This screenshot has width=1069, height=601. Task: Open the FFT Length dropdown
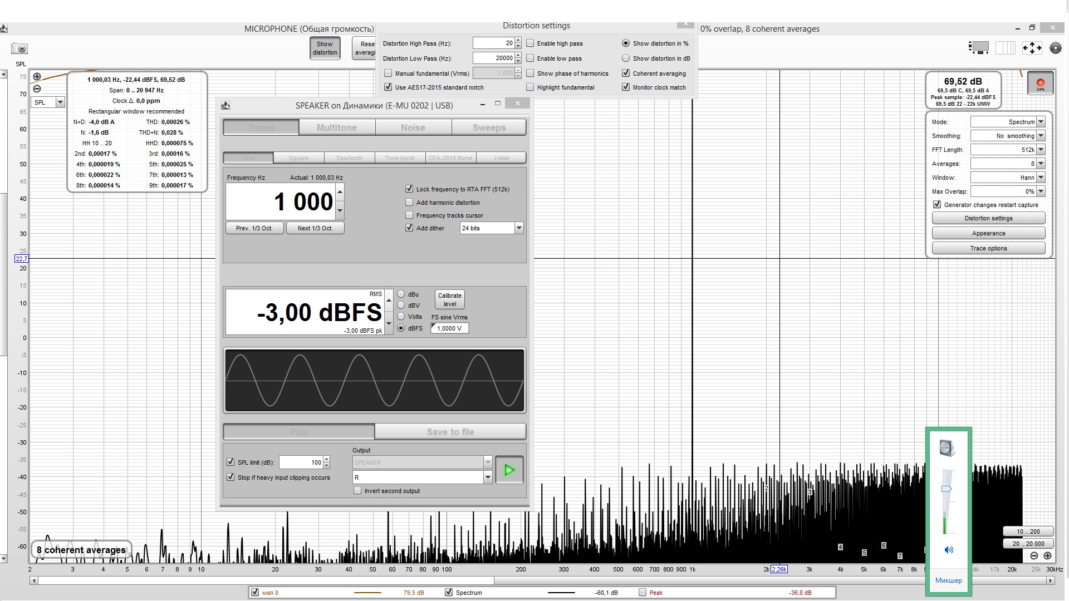pyautogui.click(x=1041, y=150)
